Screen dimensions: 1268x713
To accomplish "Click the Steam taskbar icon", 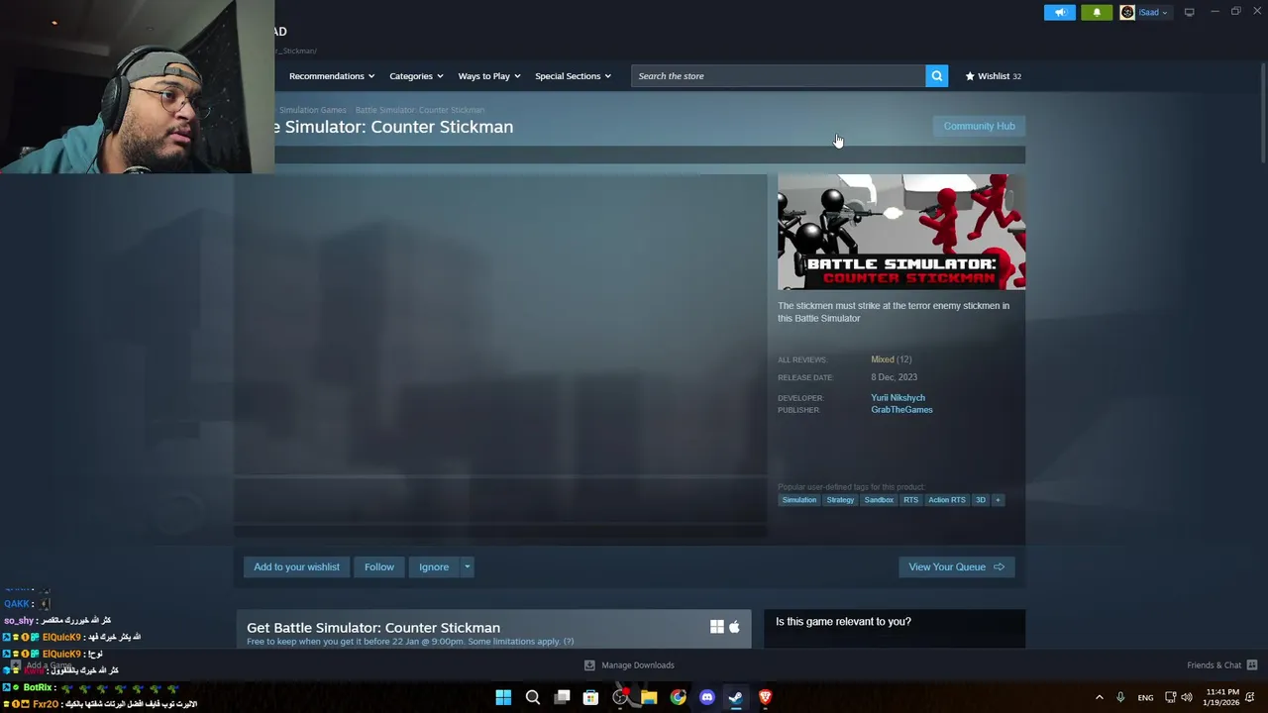I will pyautogui.click(x=736, y=697).
